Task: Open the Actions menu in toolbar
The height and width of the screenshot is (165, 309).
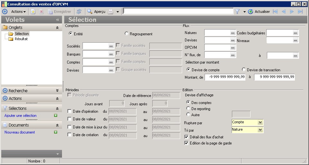Action: pos(18,12)
